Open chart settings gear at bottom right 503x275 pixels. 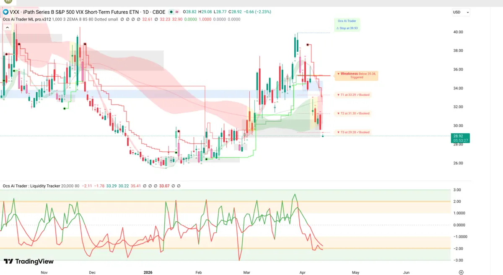point(461,272)
